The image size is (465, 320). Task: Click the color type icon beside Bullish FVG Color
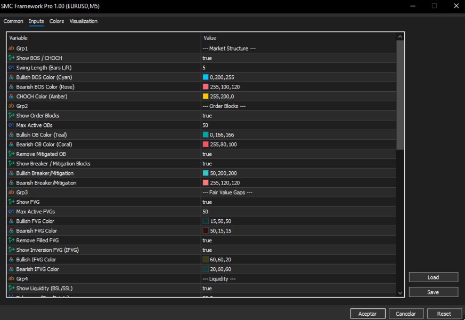11,221
